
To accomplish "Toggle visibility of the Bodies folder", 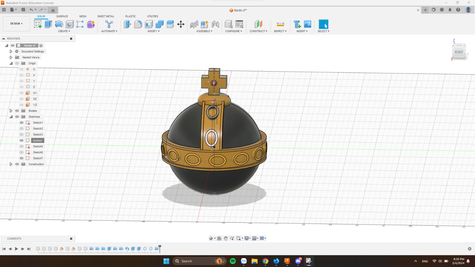I will (x=17, y=111).
